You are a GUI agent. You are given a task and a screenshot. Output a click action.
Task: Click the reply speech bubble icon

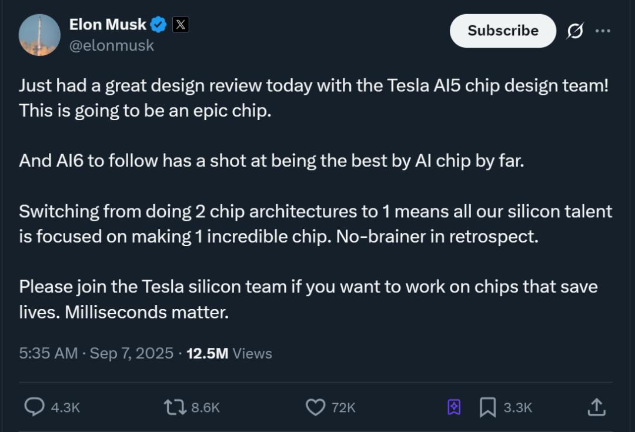[35, 407]
